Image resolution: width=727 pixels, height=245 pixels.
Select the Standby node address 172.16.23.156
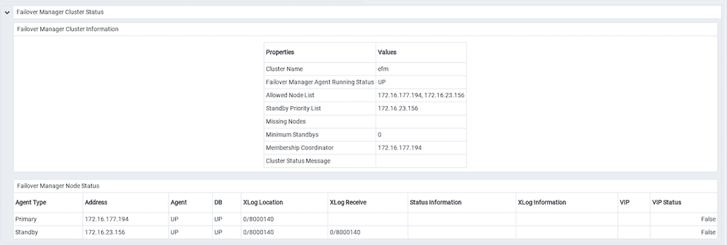(x=126, y=232)
